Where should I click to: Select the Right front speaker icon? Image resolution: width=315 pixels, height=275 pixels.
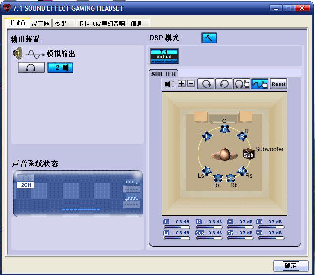pos(242,137)
